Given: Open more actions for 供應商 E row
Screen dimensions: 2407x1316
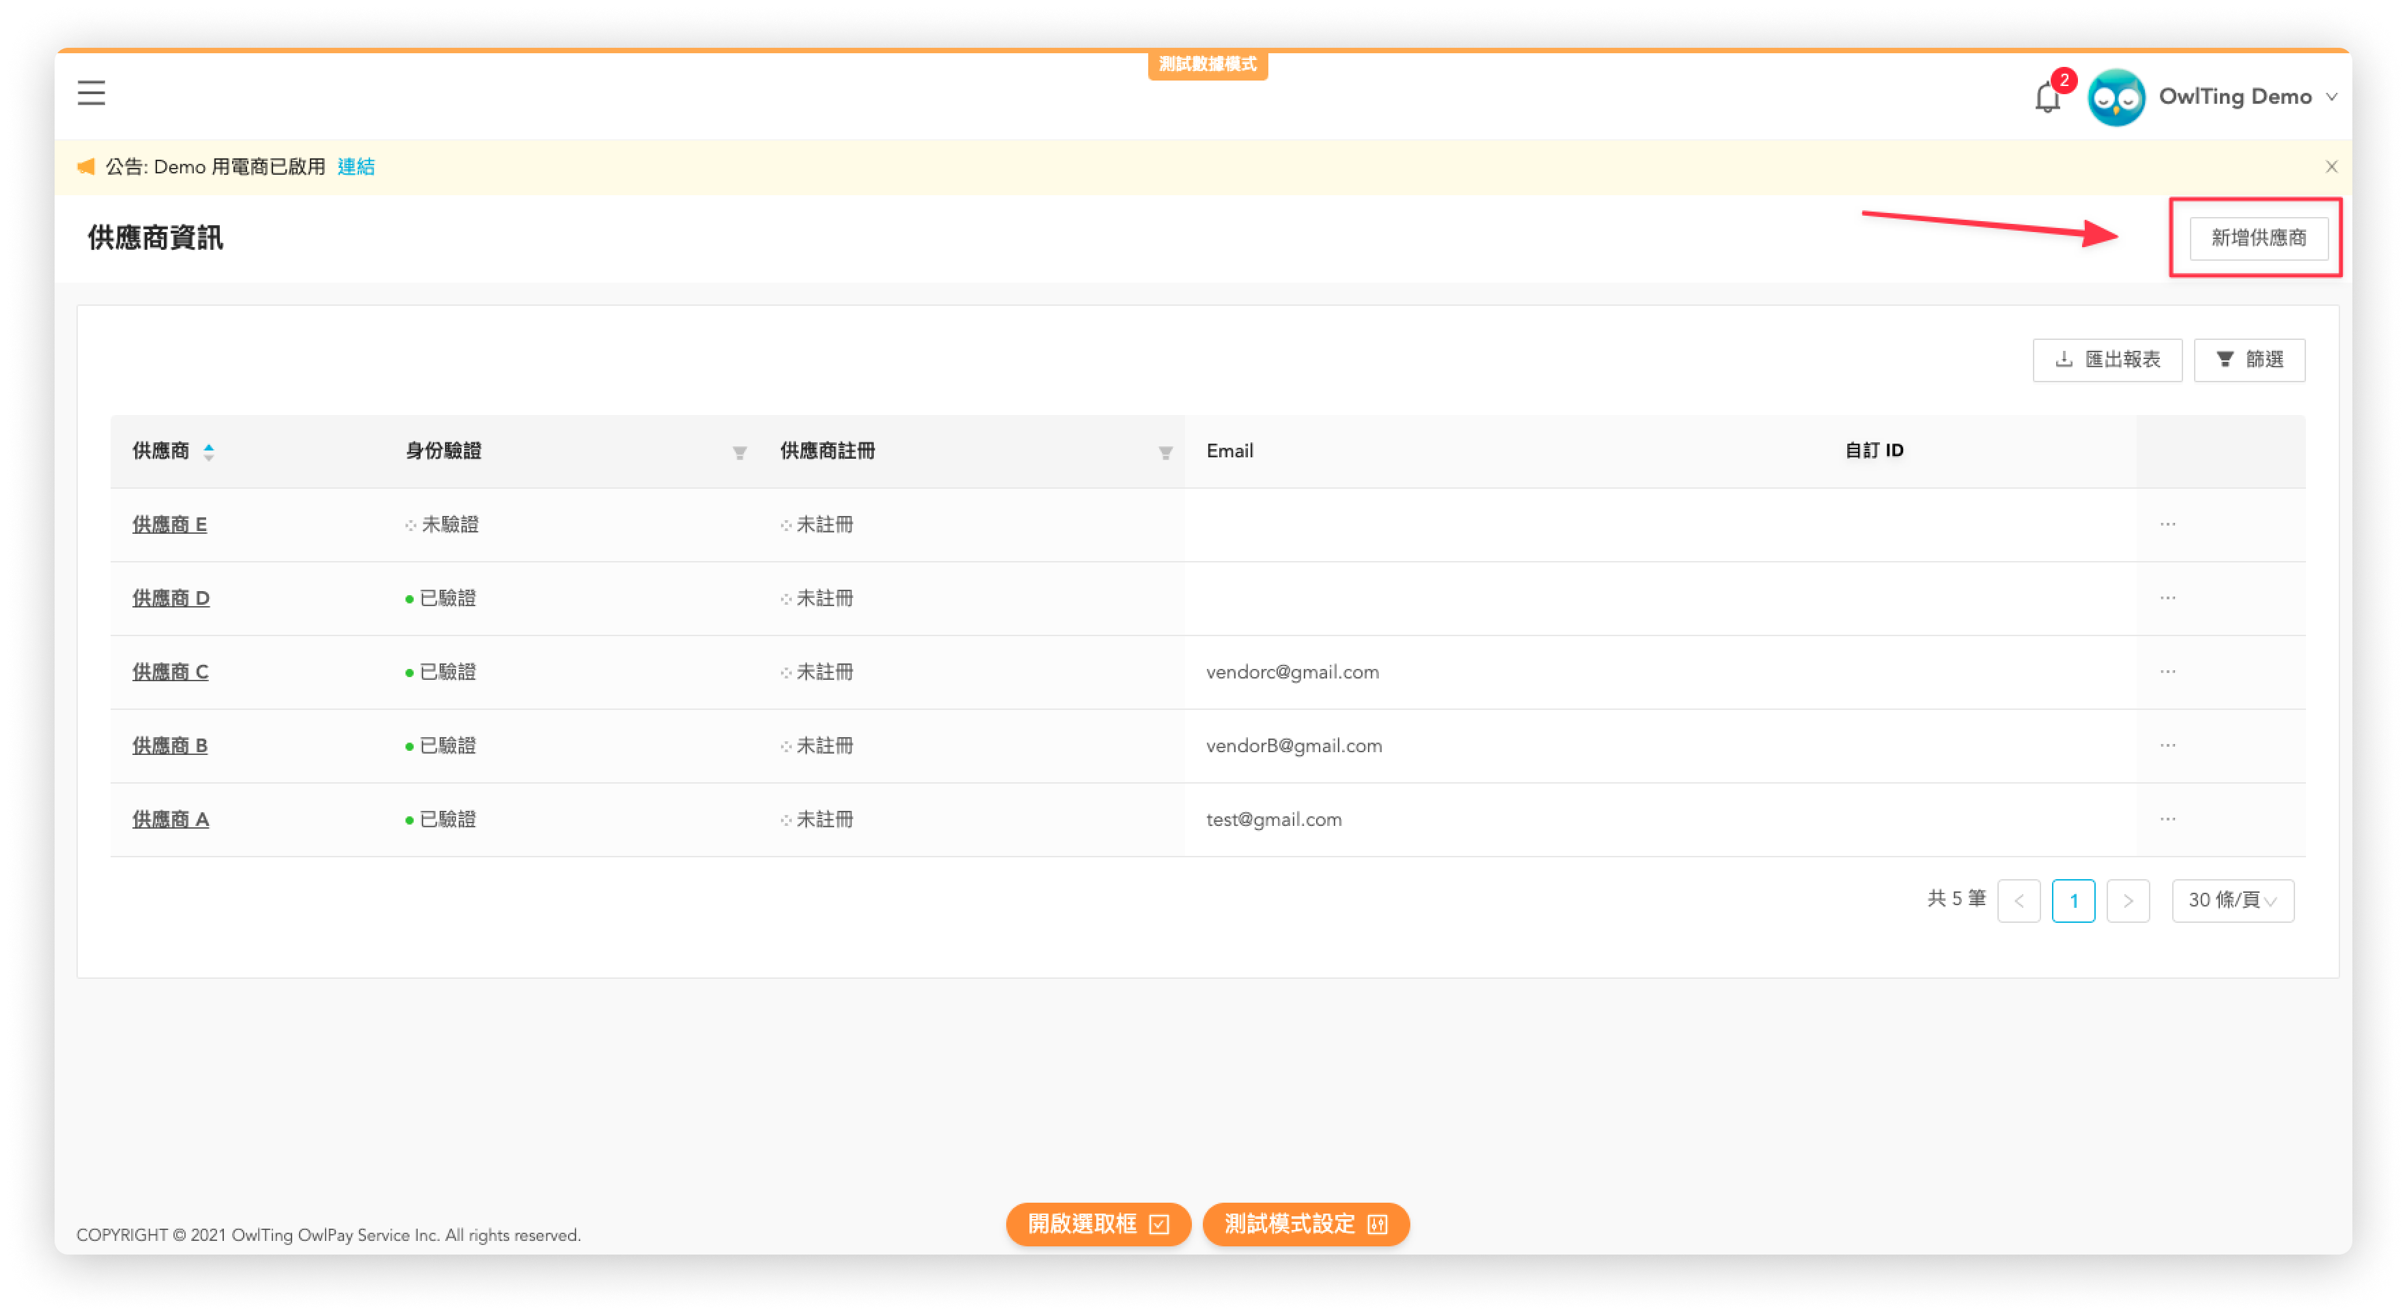Looking at the screenshot, I should coord(2167,525).
